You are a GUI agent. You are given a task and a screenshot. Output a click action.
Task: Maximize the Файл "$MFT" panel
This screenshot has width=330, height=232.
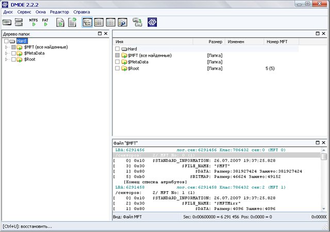coord(318,142)
